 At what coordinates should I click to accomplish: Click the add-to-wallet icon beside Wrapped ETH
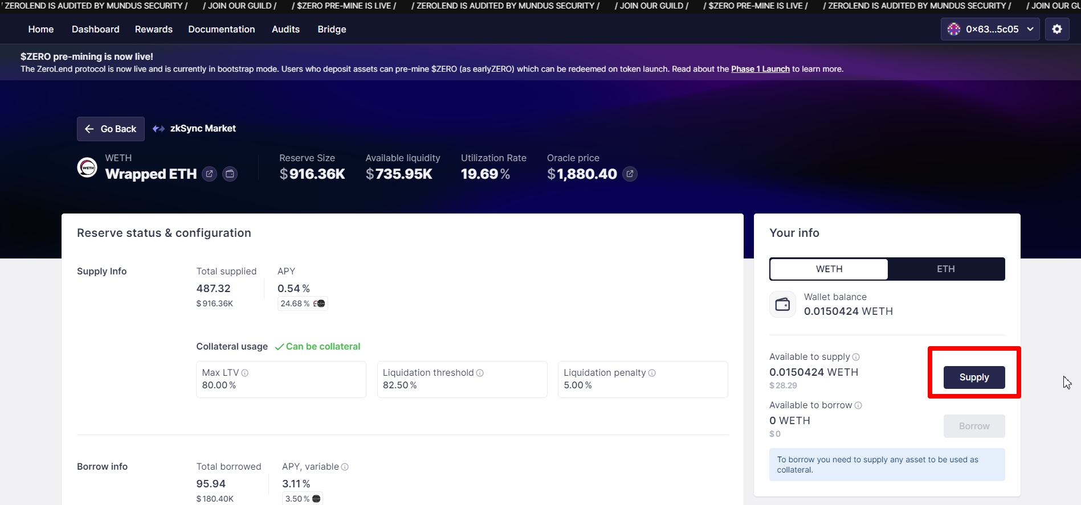click(230, 174)
